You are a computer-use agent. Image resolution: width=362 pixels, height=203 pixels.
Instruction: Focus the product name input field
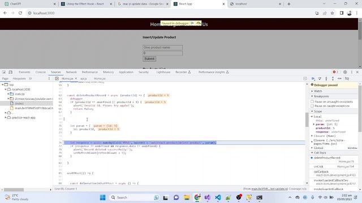point(162,47)
